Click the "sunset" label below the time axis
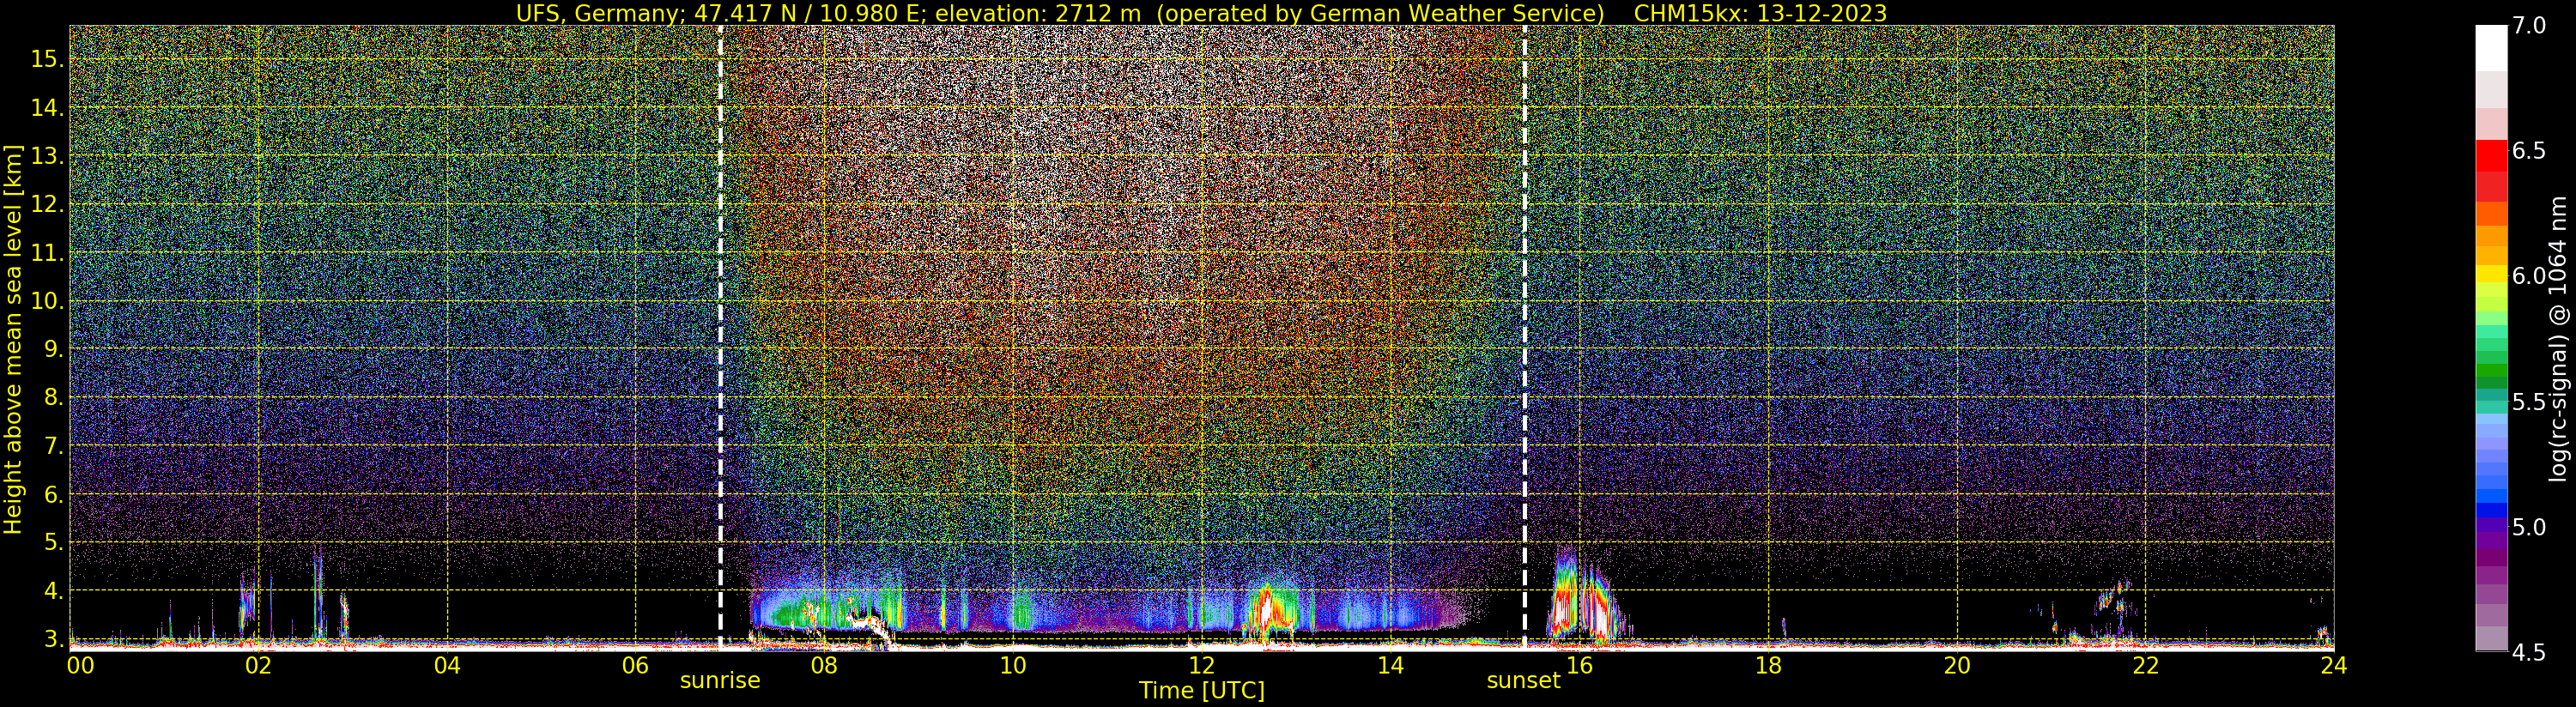This screenshot has height=707, width=2576. pyautogui.click(x=1523, y=681)
